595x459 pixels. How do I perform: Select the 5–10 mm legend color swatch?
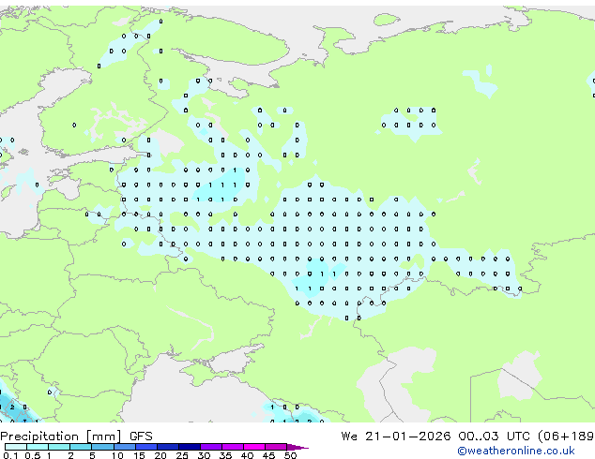103,447
